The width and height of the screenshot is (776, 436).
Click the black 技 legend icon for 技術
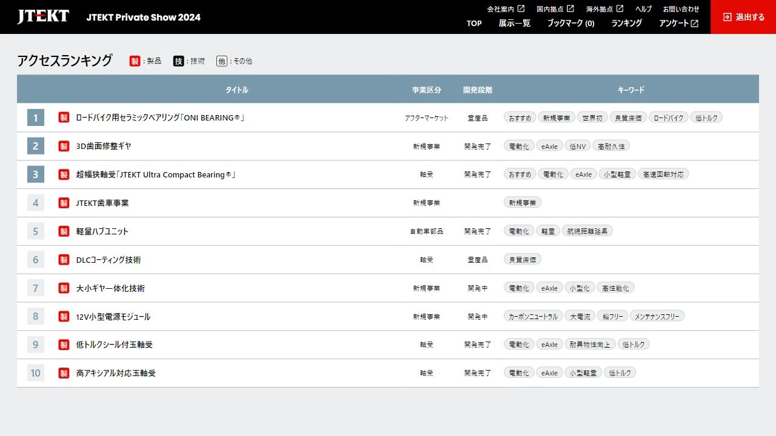click(178, 61)
